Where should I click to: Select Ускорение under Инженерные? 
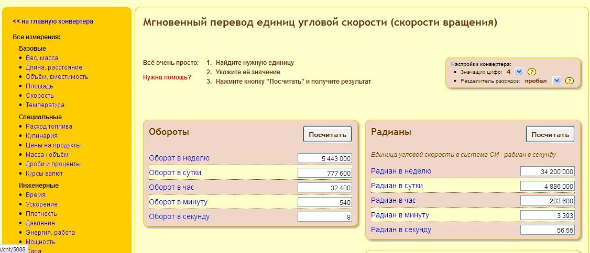tap(41, 204)
